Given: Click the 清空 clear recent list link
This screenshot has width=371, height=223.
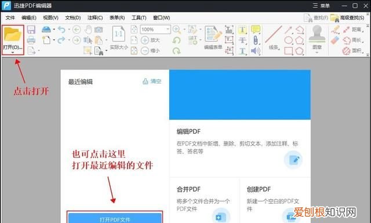Looking at the screenshot, I should click(x=152, y=81).
